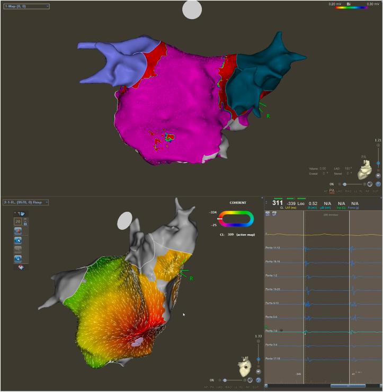Click the COHERENT color ring legend
The image size is (383, 392).
237,217
